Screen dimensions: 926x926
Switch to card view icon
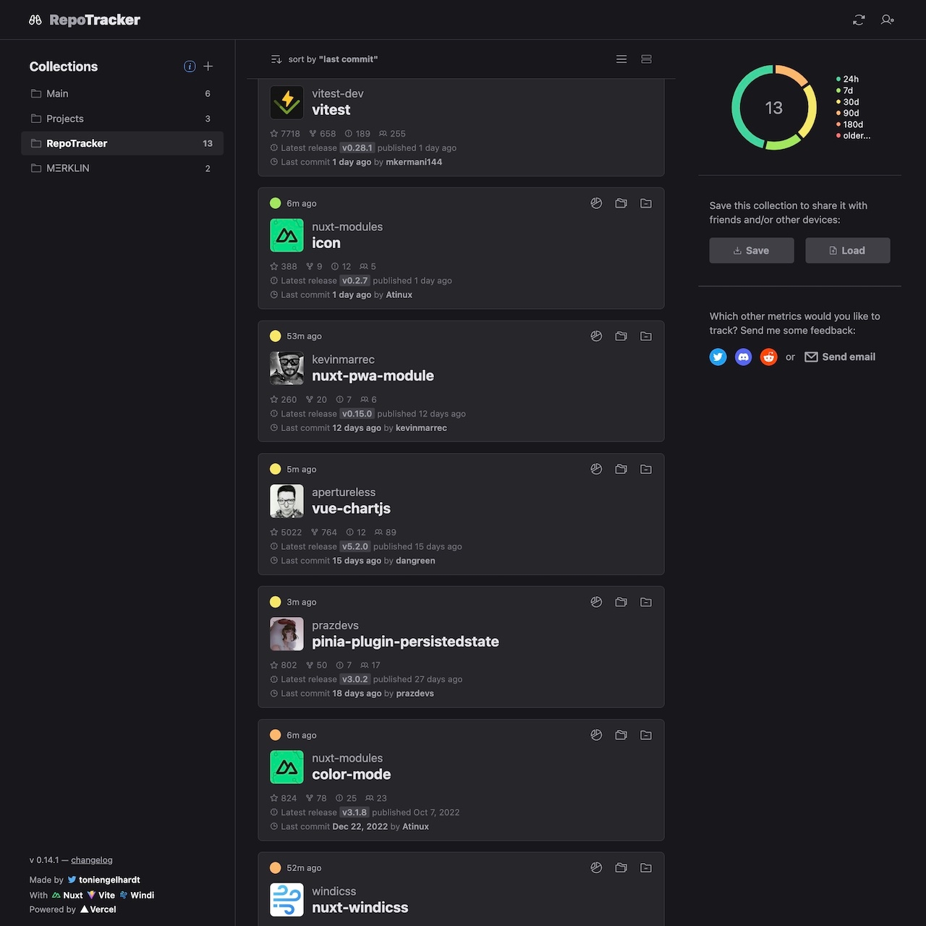click(647, 59)
